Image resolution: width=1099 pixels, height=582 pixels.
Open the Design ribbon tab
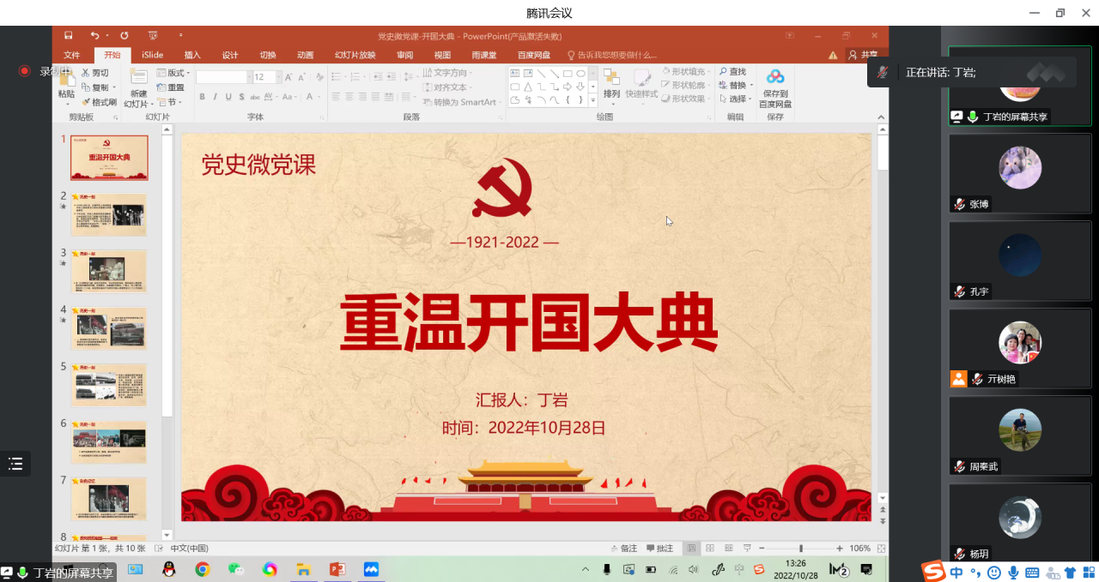[x=230, y=55]
